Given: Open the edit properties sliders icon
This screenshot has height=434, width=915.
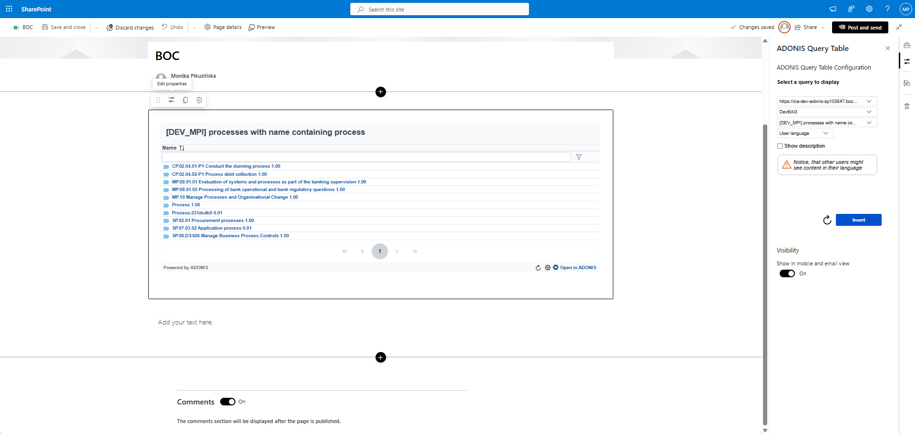Looking at the screenshot, I should [x=172, y=100].
